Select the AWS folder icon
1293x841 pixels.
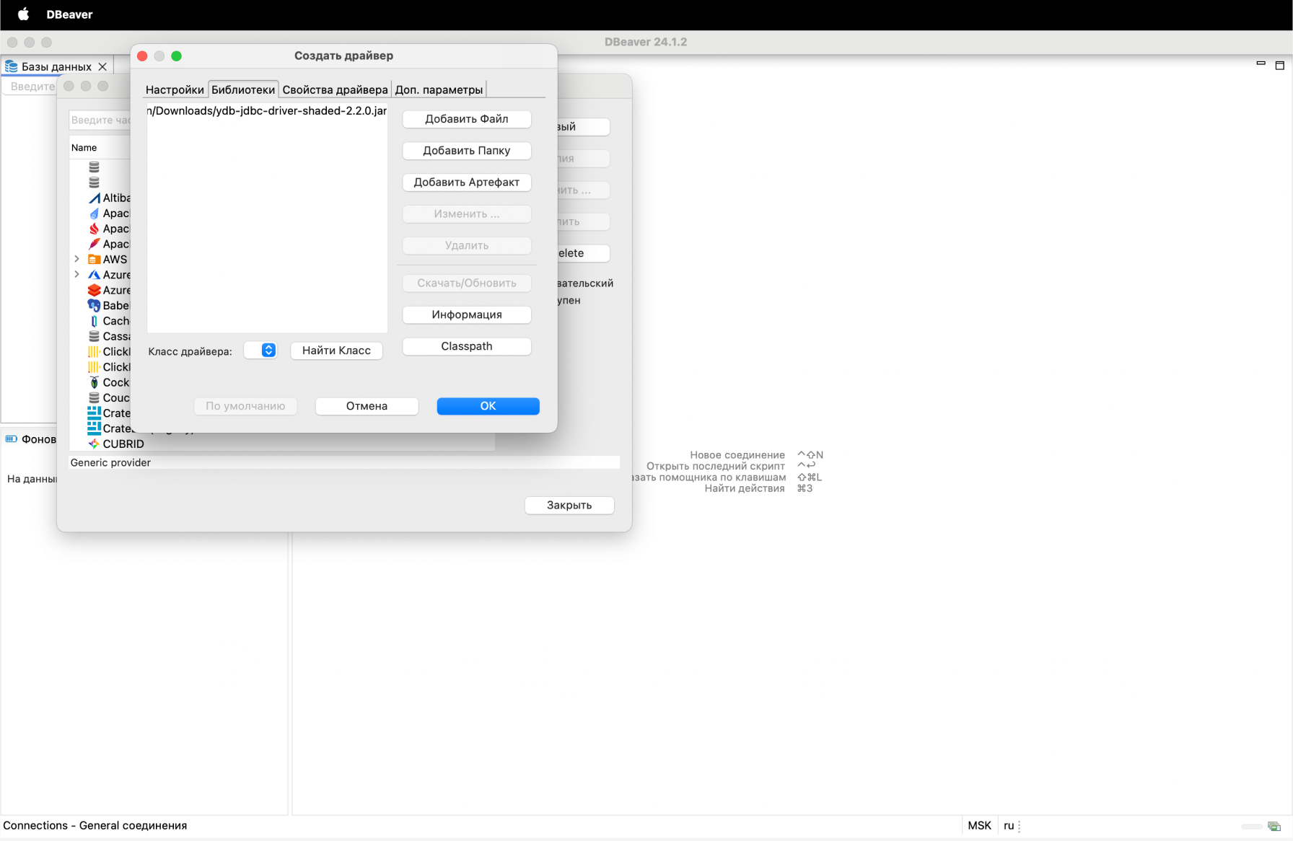click(94, 260)
